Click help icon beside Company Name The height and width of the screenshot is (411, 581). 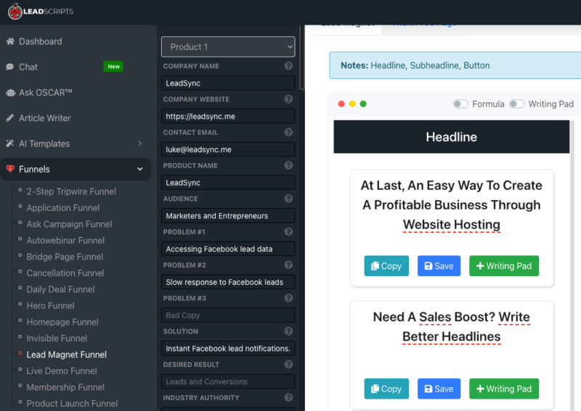pos(288,66)
